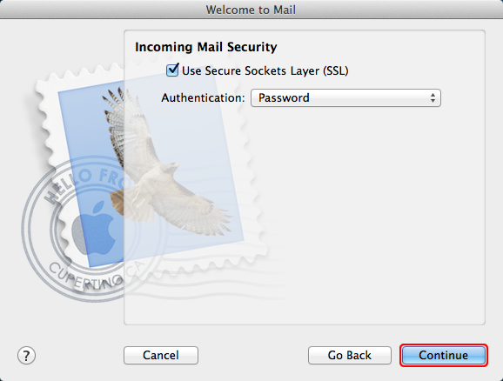Open the Authentication popup menu
Screen dimensions: 503x381
tap(345, 97)
